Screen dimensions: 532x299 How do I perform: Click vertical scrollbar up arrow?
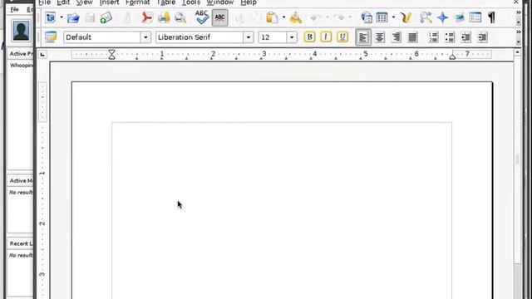tap(517, 52)
